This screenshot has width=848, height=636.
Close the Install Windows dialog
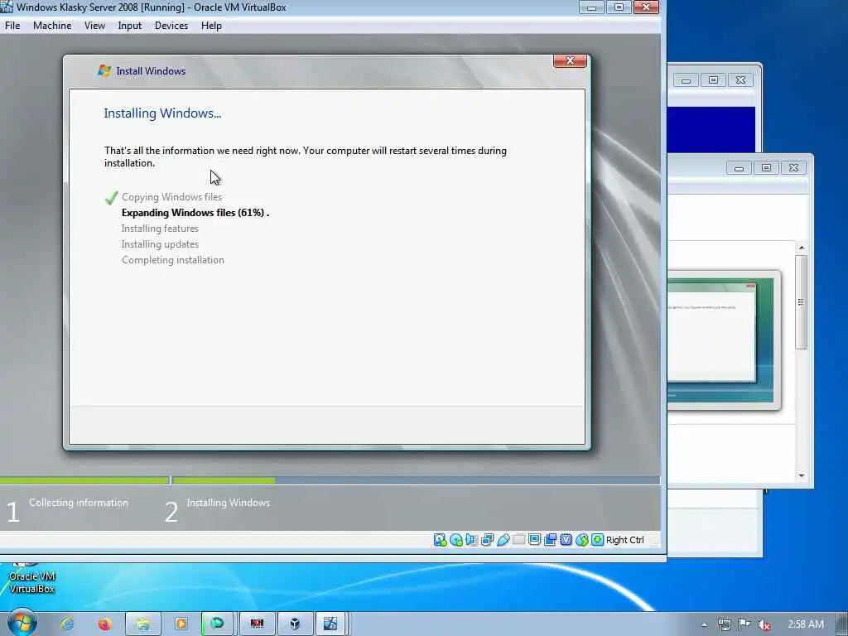(x=570, y=60)
